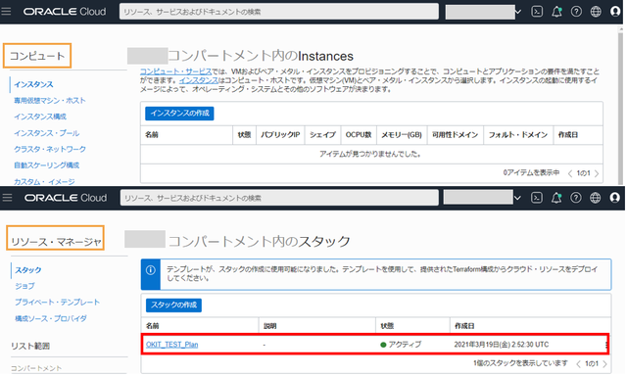627x375 pixels.
Task: Click the right-side vertical scrollbar of the top window
Action: pos(620,104)
